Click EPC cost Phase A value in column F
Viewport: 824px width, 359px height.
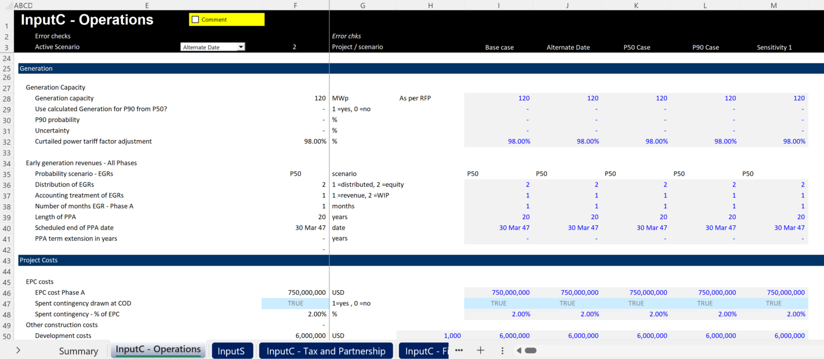coord(306,293)
